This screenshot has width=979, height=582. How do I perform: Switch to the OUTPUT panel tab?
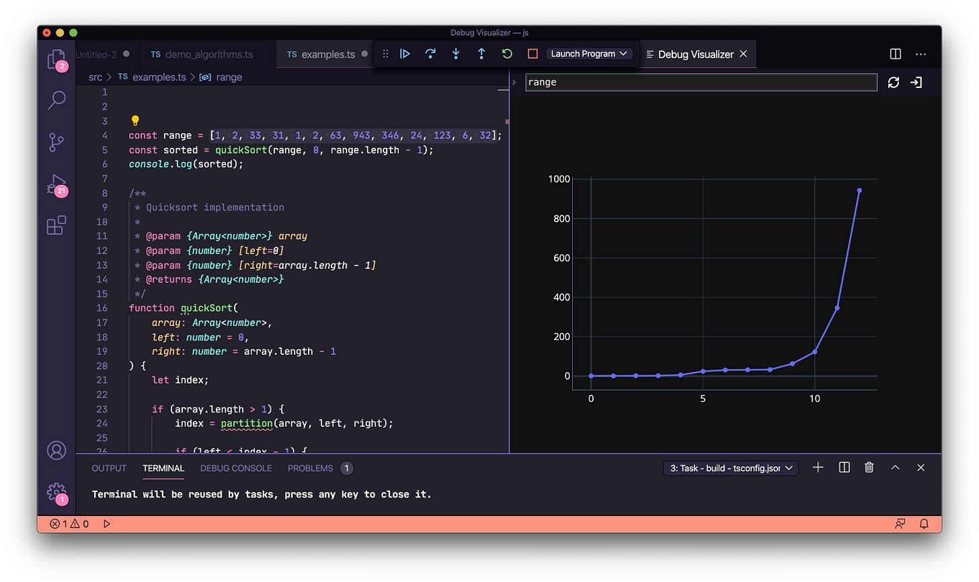[109, 468]
